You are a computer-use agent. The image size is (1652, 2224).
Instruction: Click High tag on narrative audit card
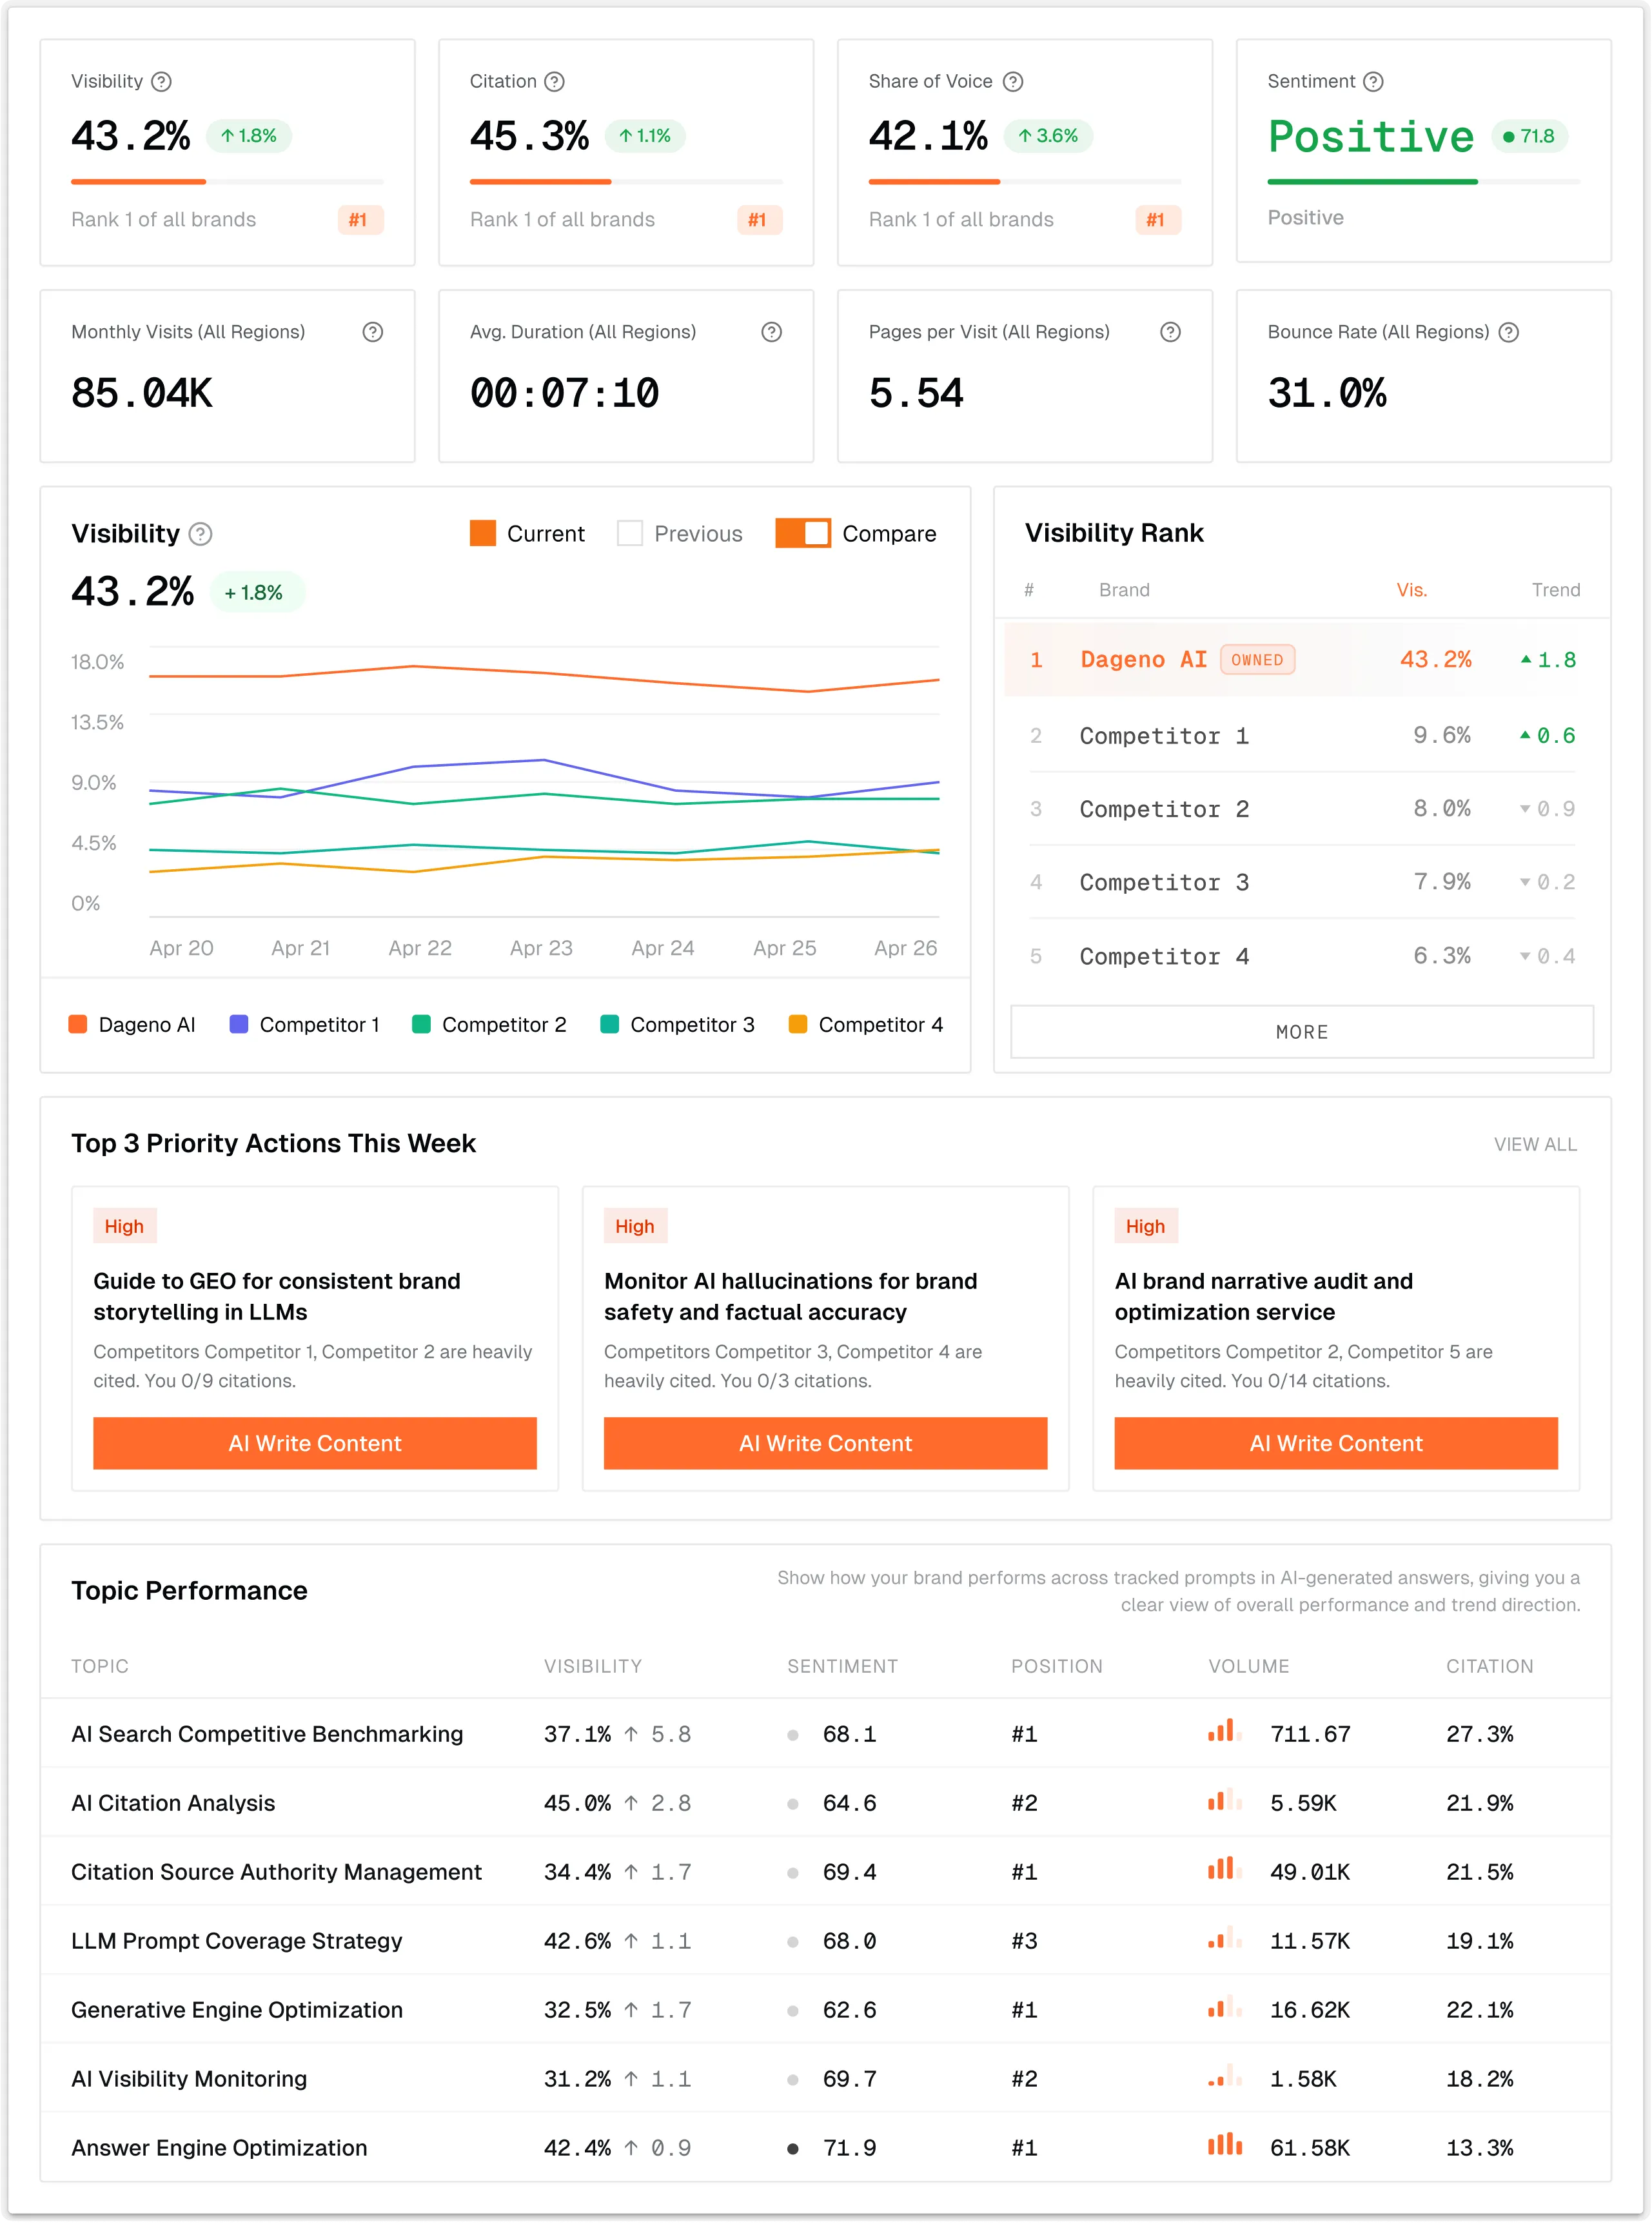coord(1145,1226)
